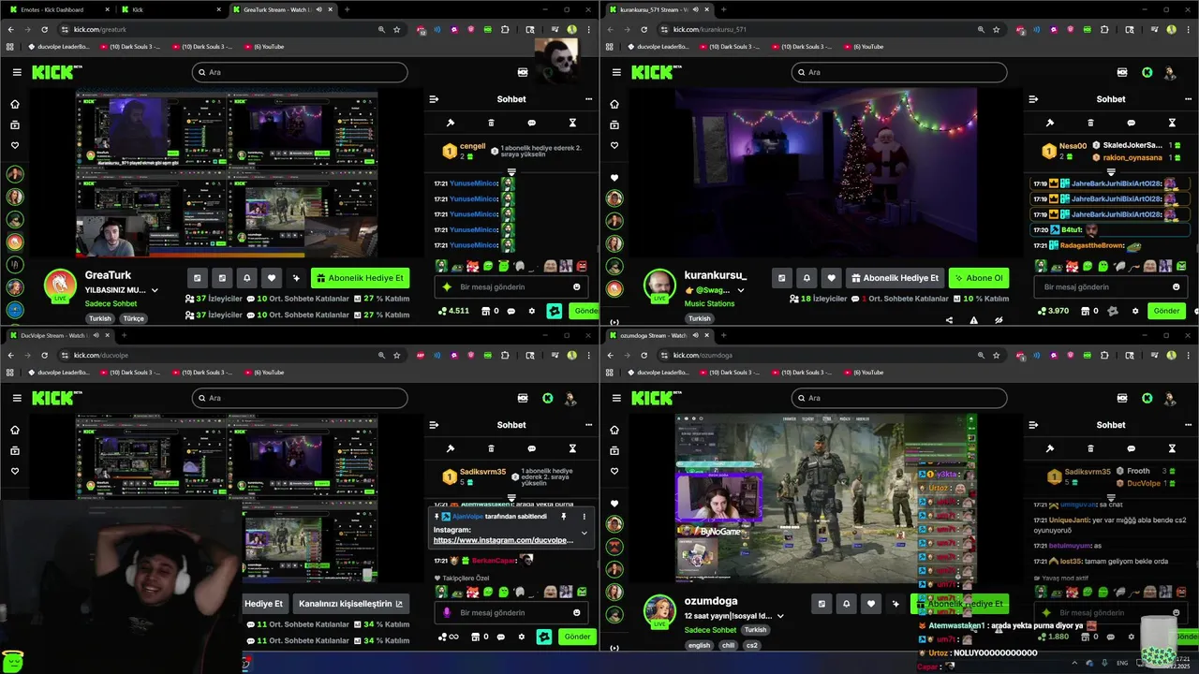
Task: Collapse the Sohbet chat panel in GreaTurk window
Action: click(x=434, y=99)
